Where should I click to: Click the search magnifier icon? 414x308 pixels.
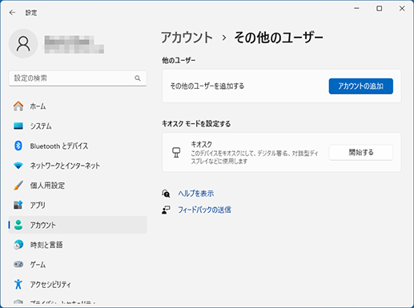[138, 78]
